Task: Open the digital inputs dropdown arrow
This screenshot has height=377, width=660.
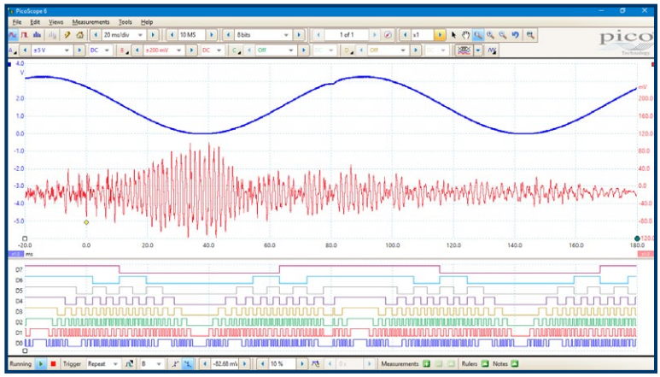Action: (x=478, y=50)
